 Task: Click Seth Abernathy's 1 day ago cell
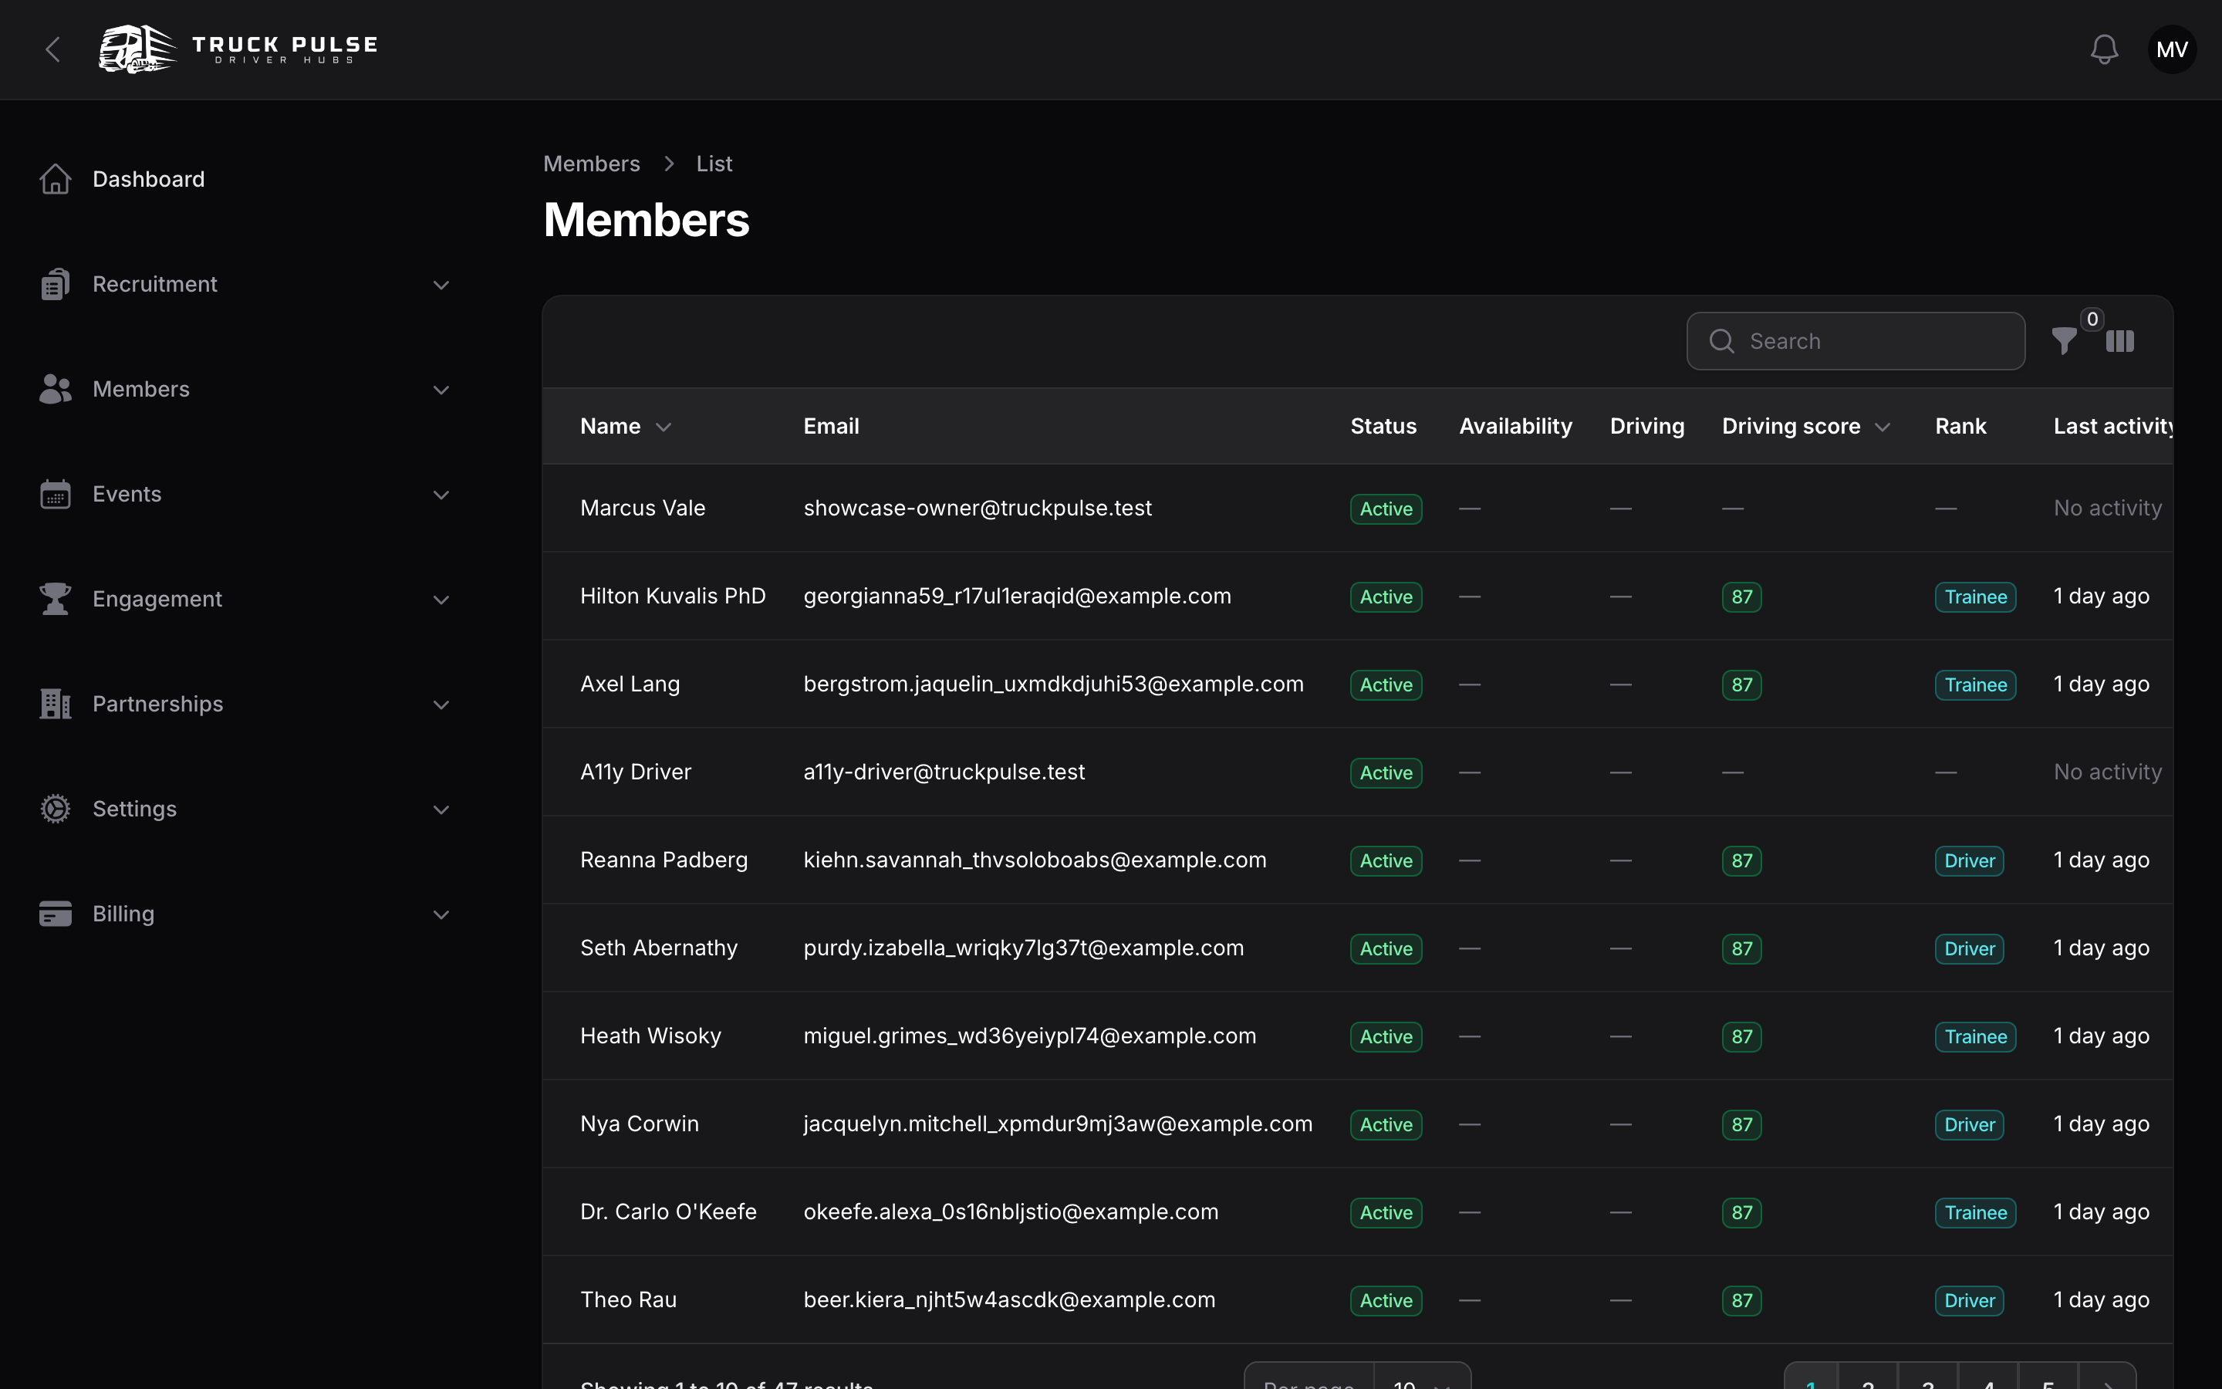[x=2101, y=948]
